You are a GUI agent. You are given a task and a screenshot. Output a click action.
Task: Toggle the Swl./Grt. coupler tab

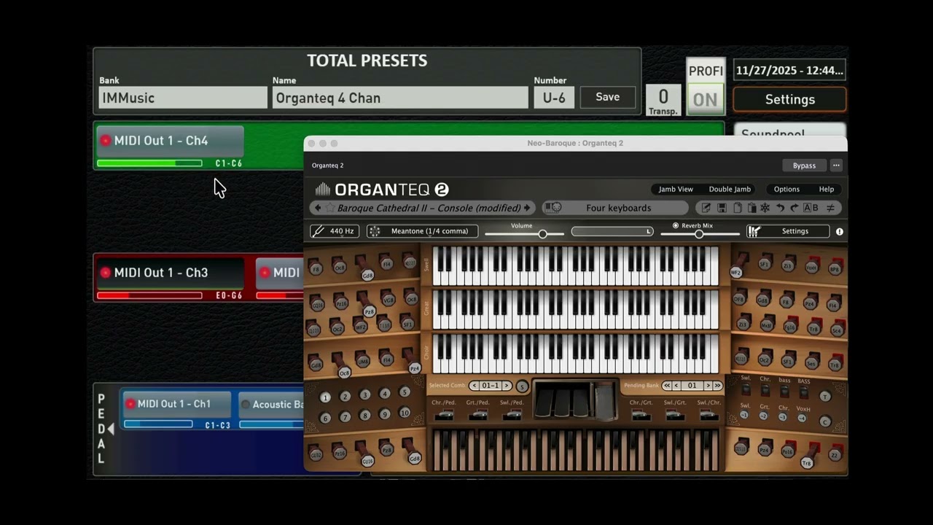pyautogui.click(x=675, y=414)
